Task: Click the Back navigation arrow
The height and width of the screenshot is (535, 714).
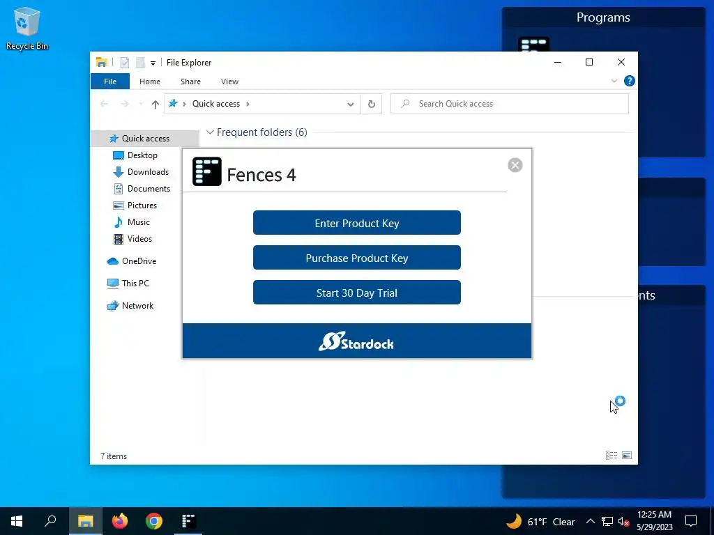Action: [x=104, y=104]
